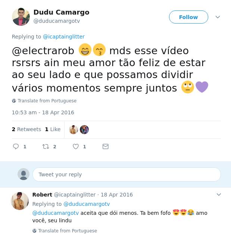Click the envelope direct message icon

pos(105,146)
